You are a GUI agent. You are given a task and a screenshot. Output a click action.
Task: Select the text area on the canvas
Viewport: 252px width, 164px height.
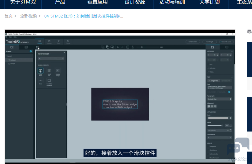coord(120,104)
